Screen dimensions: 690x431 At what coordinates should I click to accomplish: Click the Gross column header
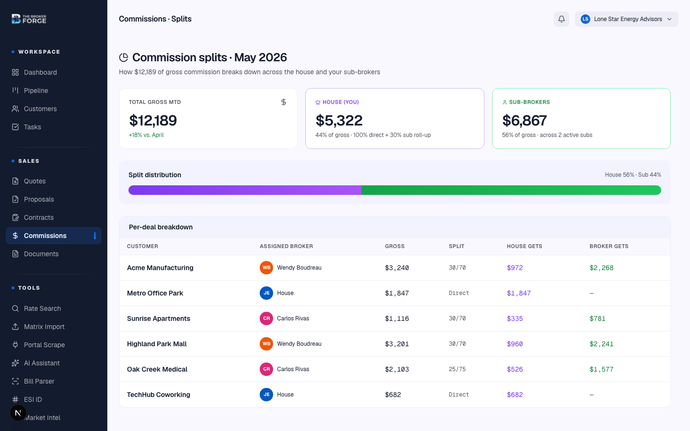click(395, 246)
